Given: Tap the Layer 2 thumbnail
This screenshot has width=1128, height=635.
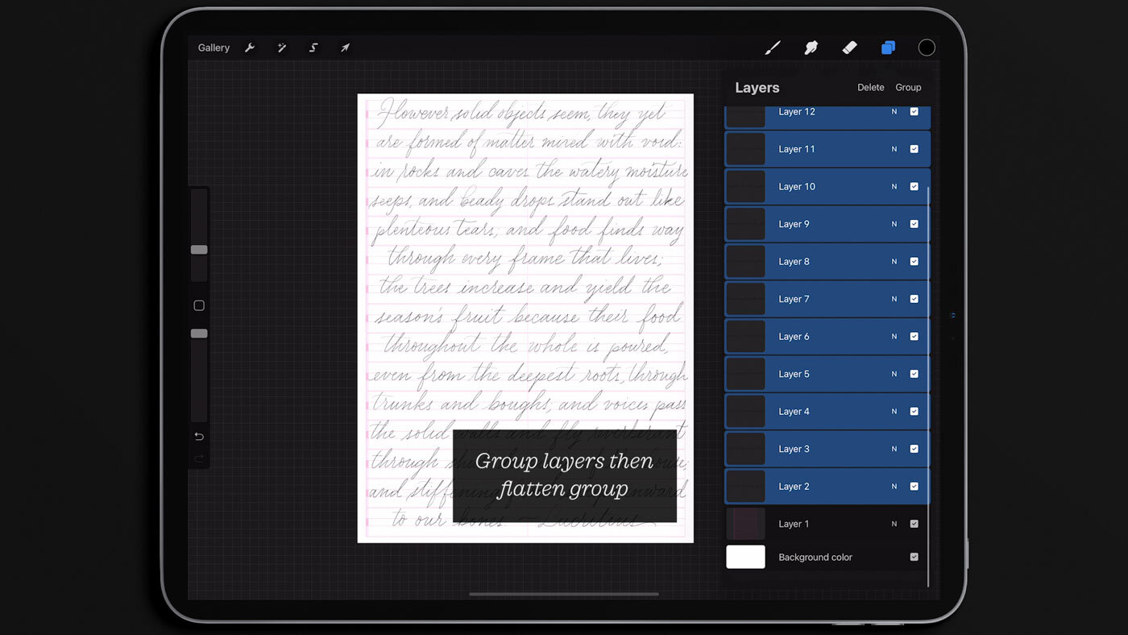Looking at the screenshot, I should click(x=745, y=487).
